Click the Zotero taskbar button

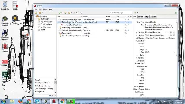pos(54,101)
